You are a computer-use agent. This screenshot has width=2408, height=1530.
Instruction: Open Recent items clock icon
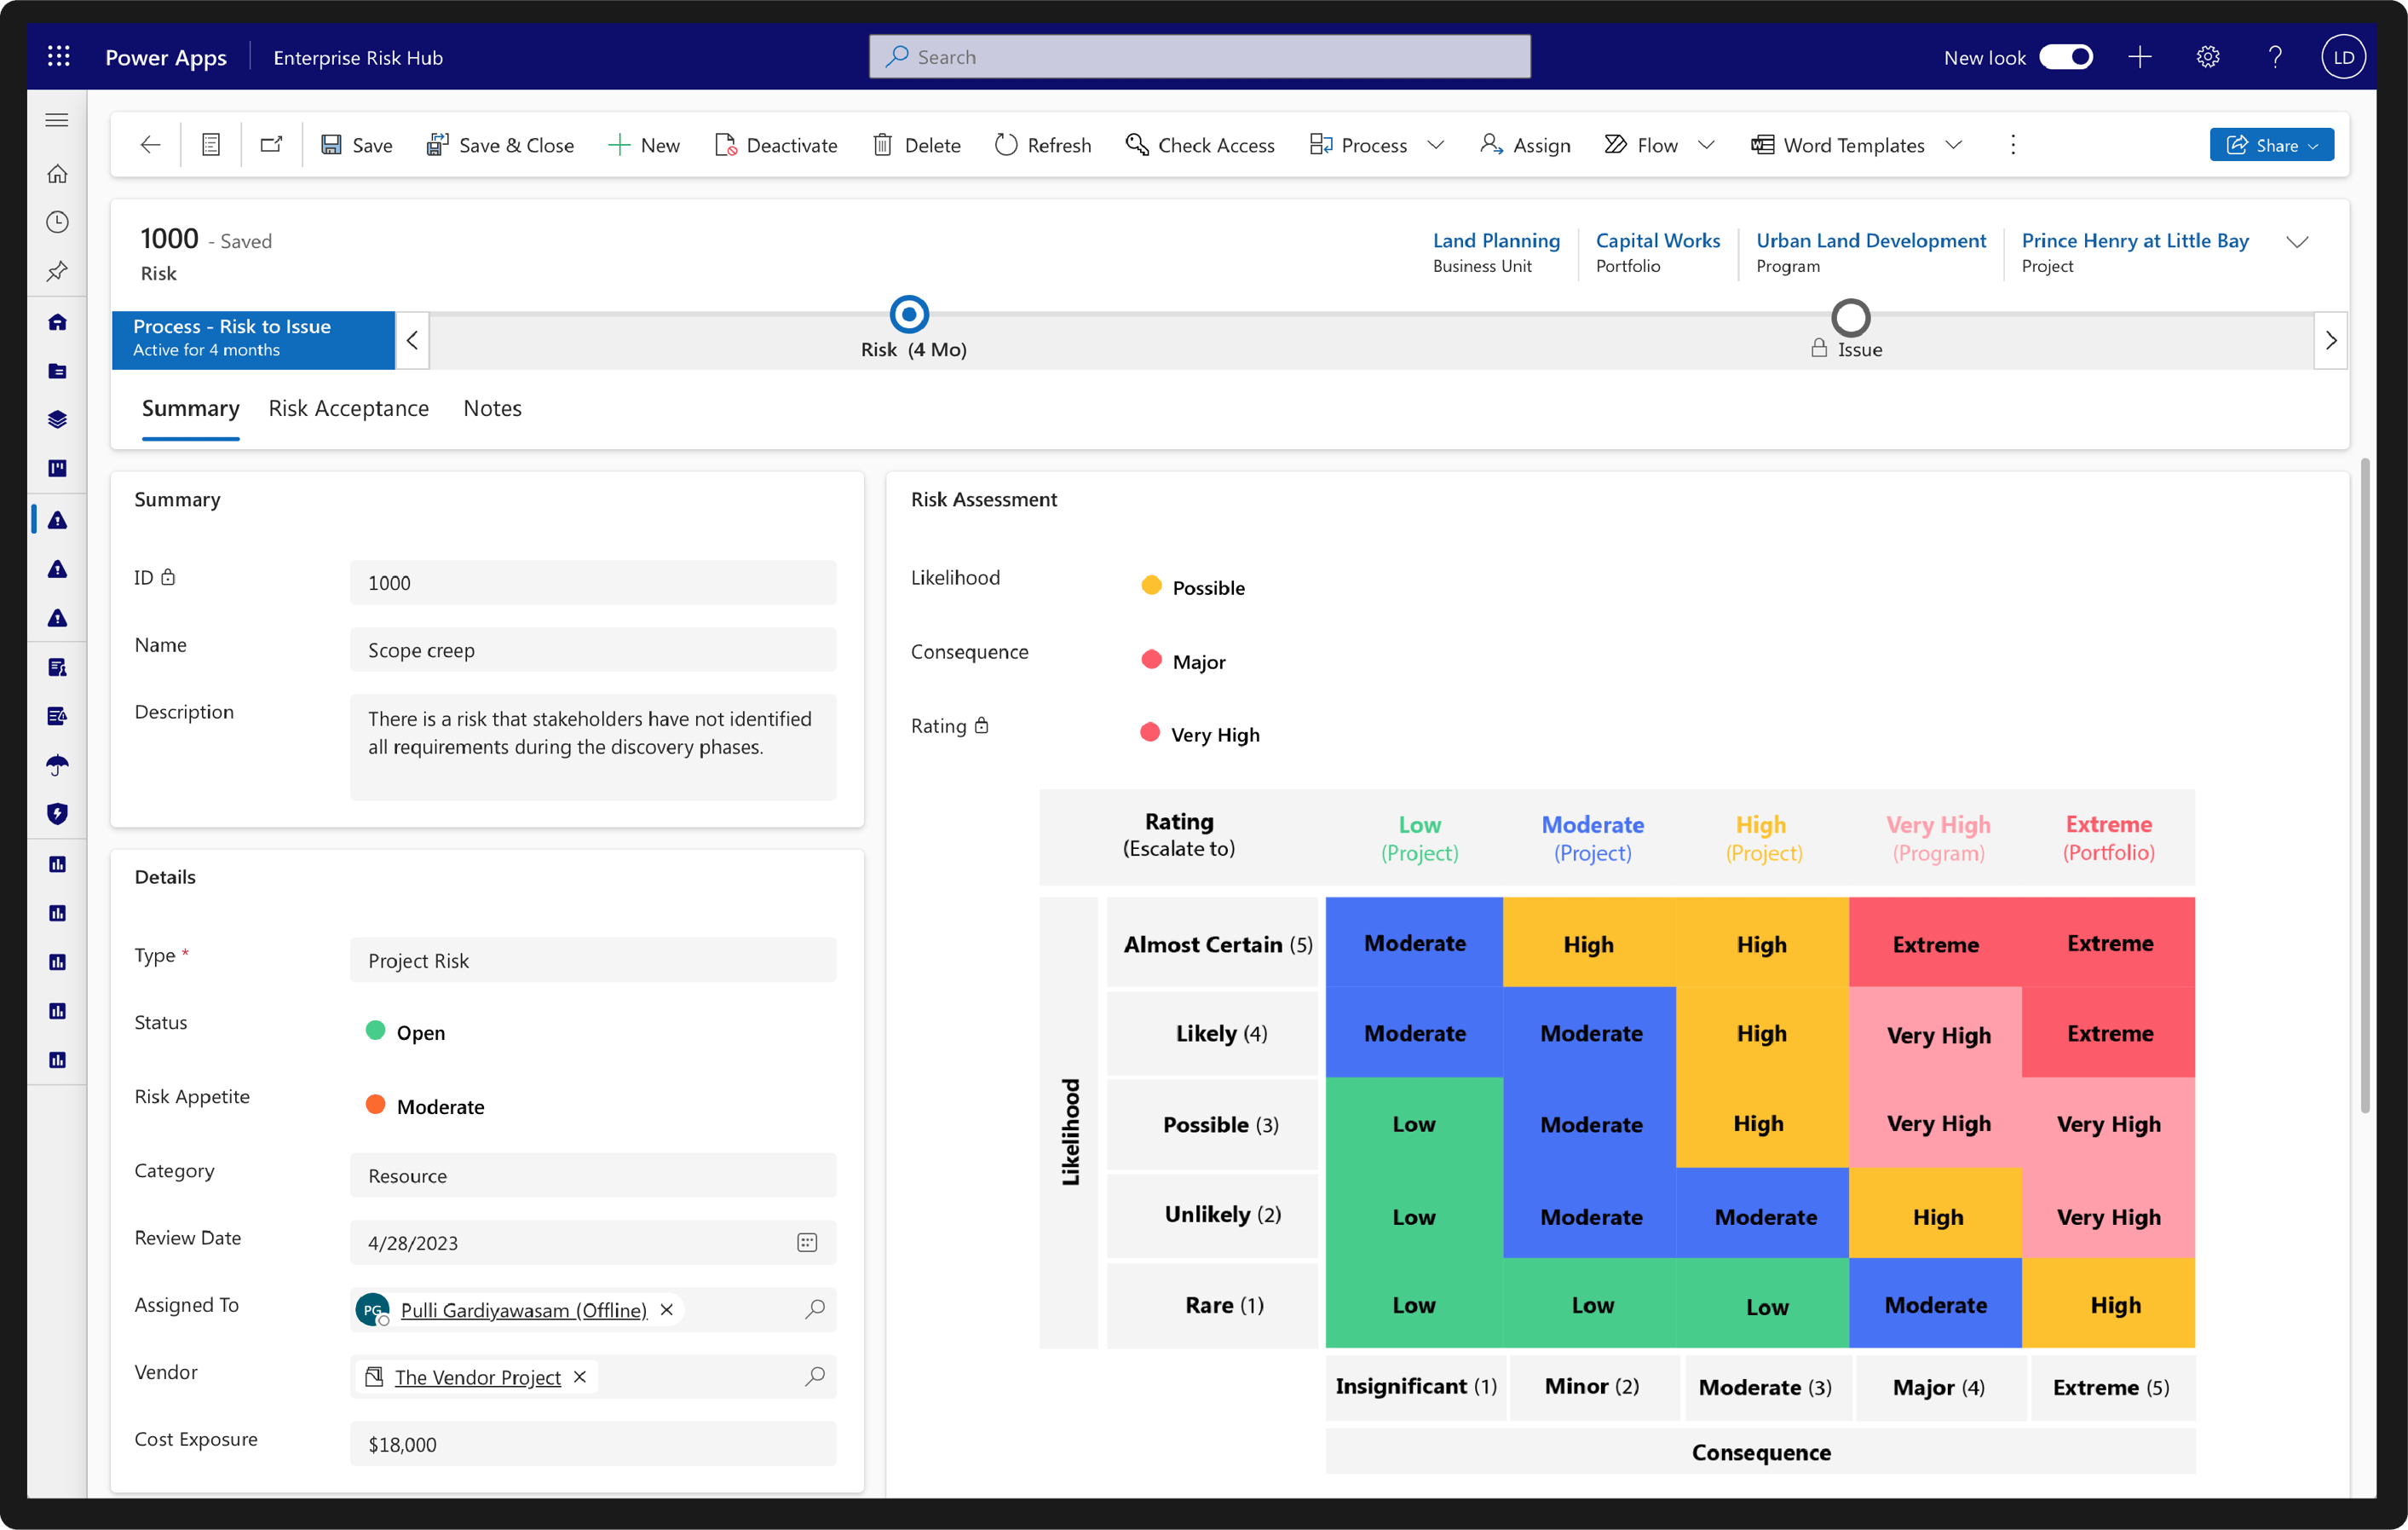tap(58, 222)
